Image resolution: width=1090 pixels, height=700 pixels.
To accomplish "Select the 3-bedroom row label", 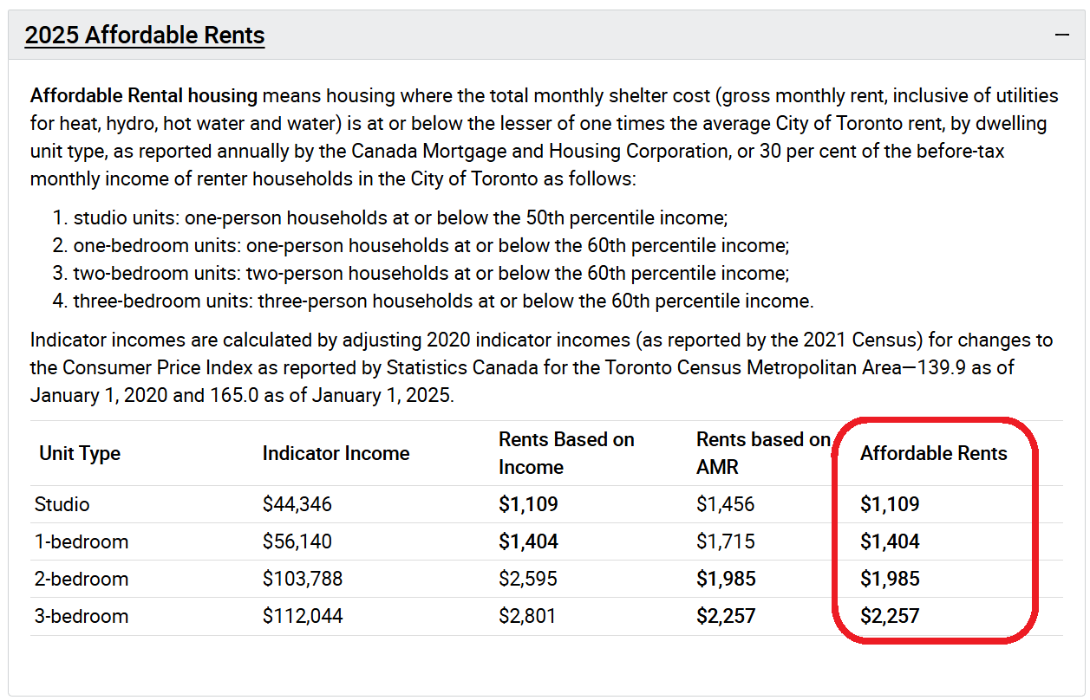I will 82,616.
